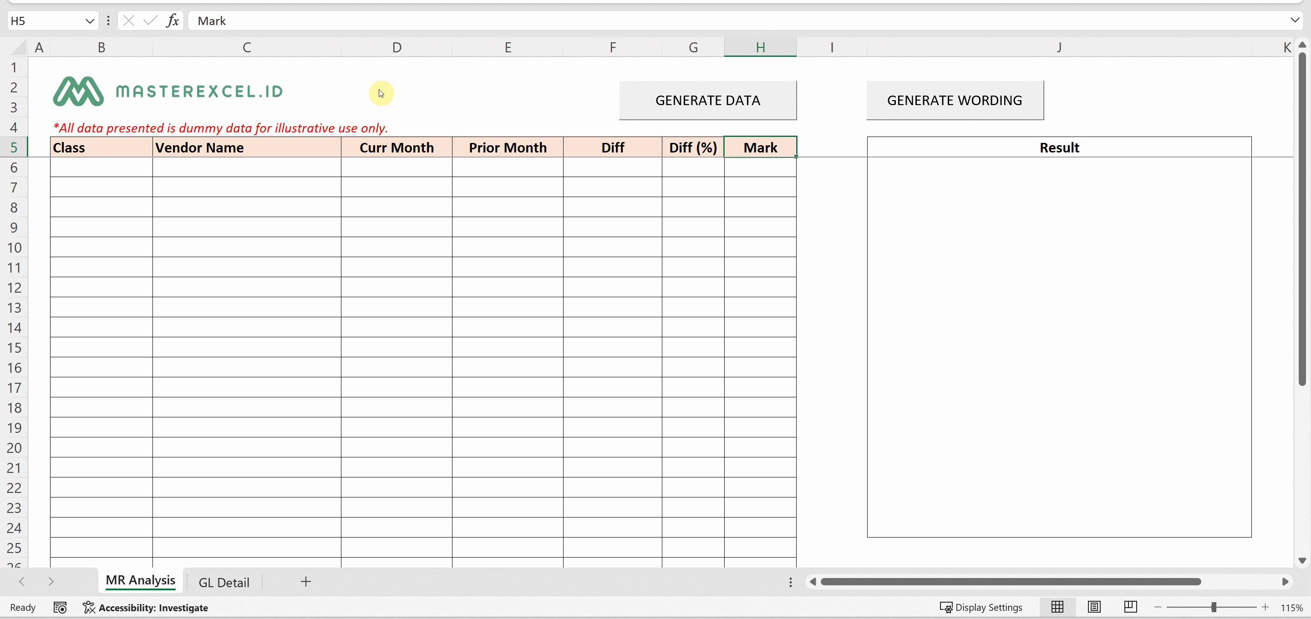
Task: Select the MR Analysis sheet tab
Action: [x=141, y=580]
